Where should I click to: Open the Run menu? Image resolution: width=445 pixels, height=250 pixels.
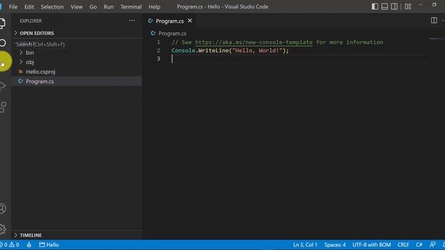tap(108, 7)
